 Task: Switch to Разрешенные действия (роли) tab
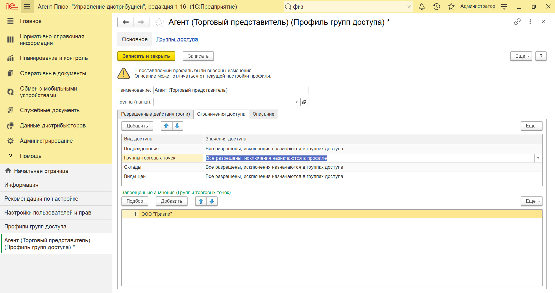point(156,114)
